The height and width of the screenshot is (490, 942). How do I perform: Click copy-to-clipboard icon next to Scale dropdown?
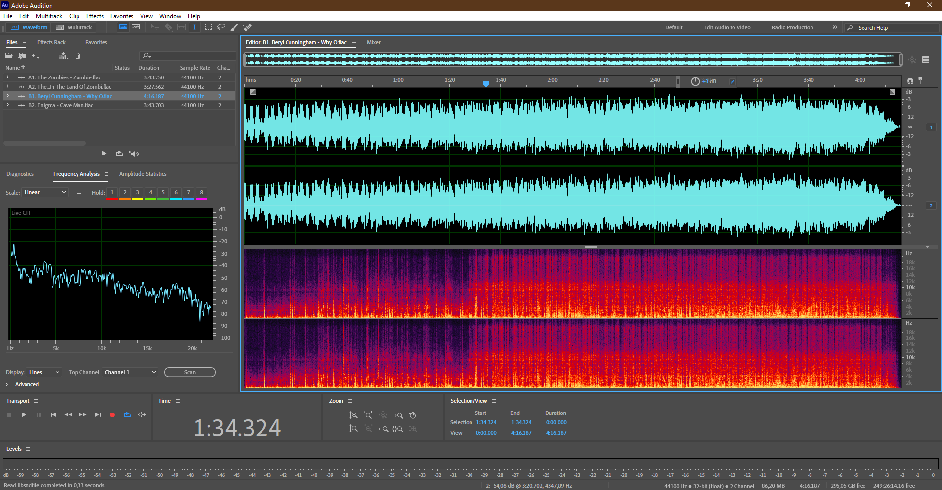coord(79,192)
